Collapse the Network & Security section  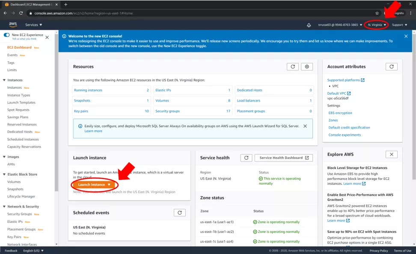tap(4, 206)
